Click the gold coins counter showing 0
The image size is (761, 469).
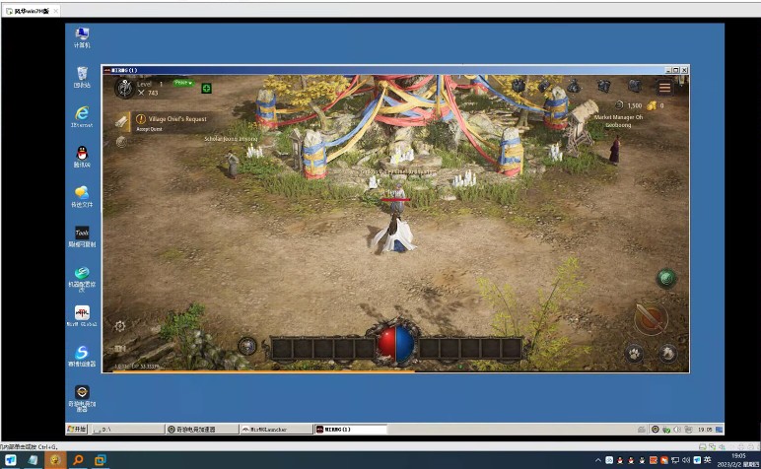click(655, 105)
